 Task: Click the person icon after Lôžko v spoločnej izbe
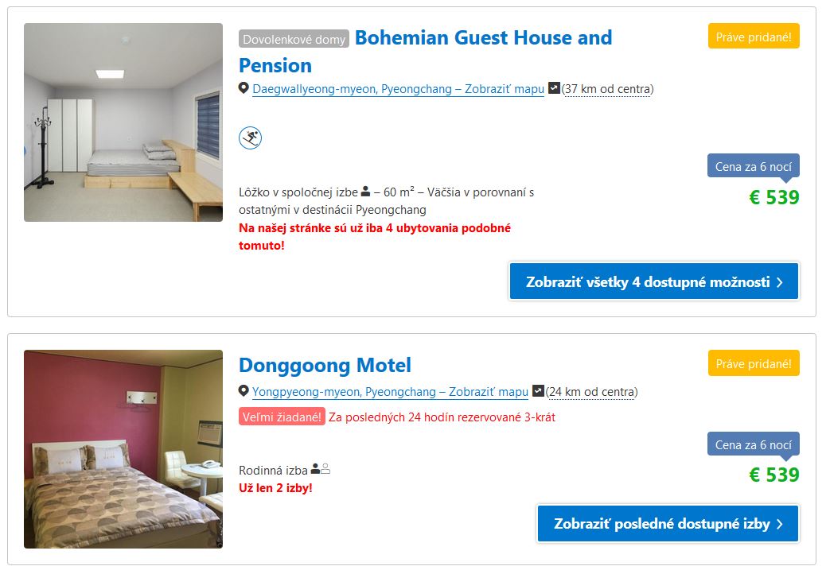[x=365, y=192]
